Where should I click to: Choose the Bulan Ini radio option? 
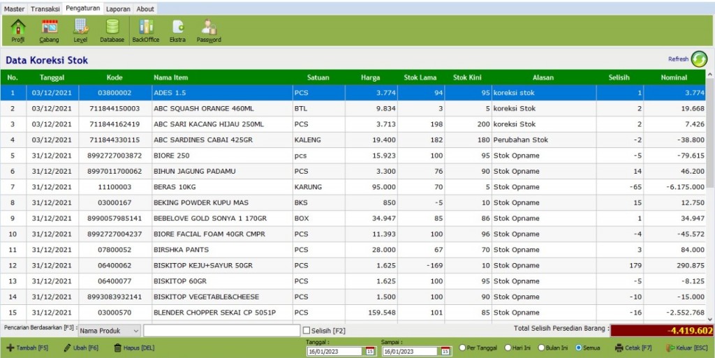[x=542, y=348]
